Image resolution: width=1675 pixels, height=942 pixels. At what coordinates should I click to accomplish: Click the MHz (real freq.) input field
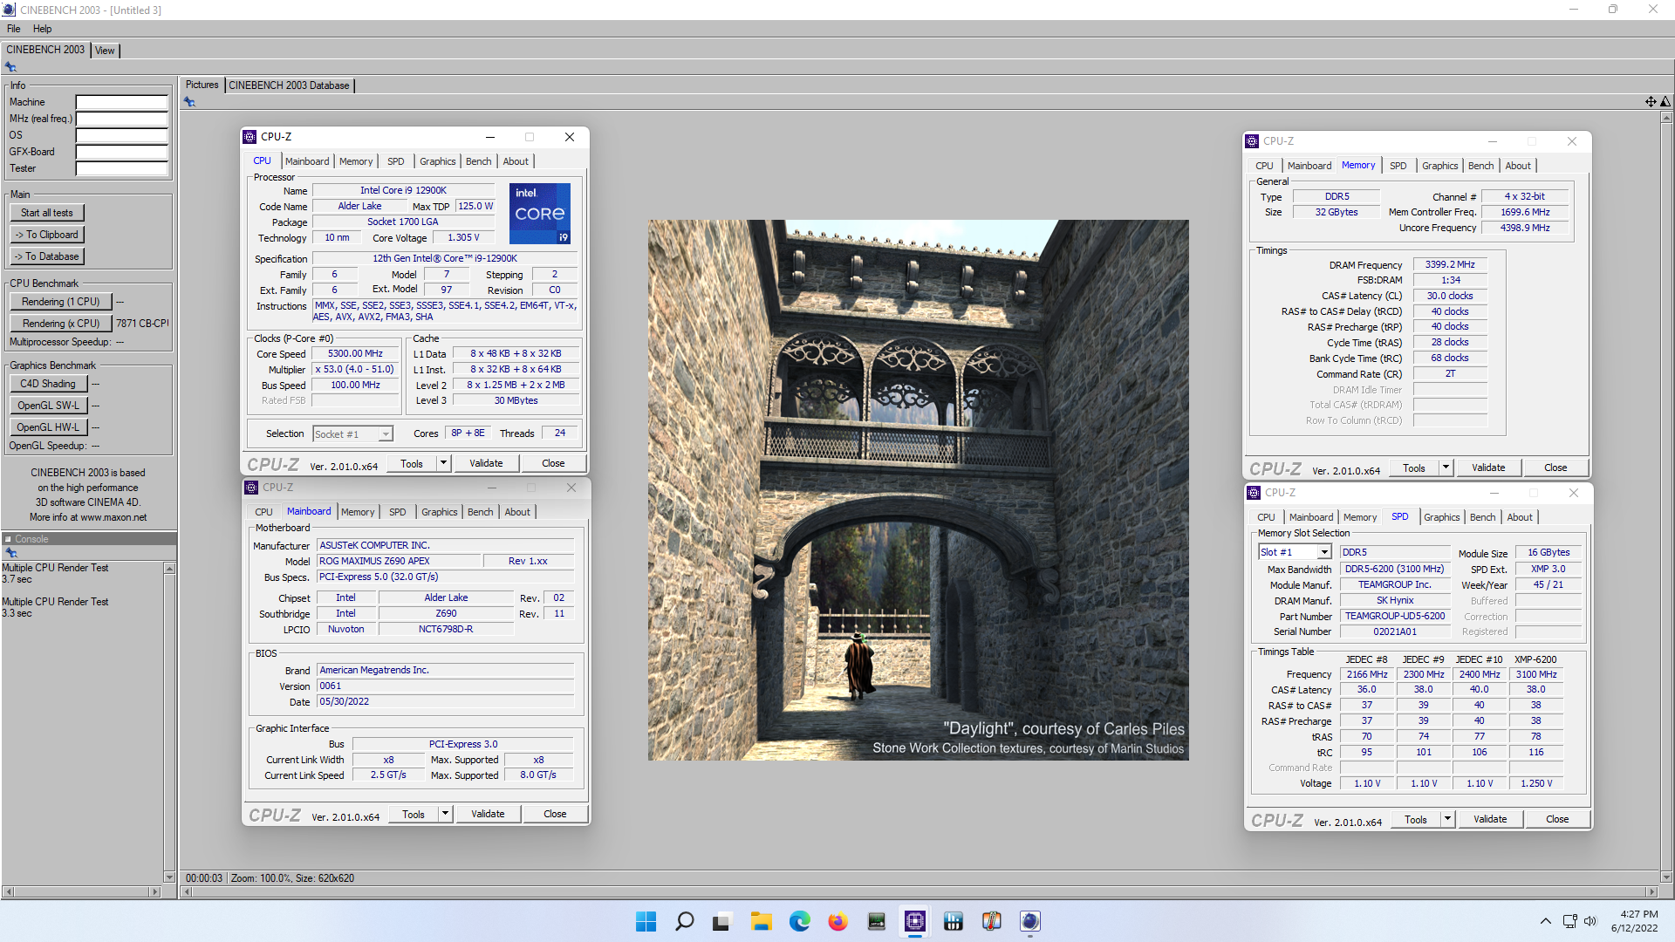(121, 119)
